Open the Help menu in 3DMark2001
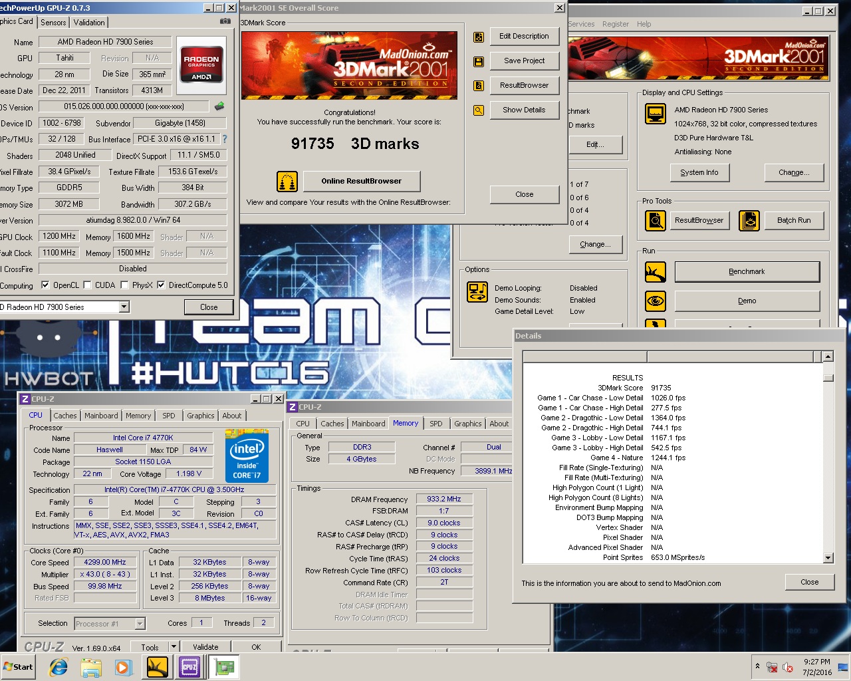The width and height of the screenshot is (851, 681). coord(644,24)
